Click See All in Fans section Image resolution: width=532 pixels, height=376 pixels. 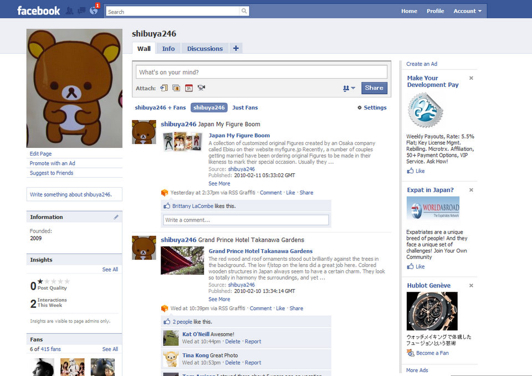[x=110, y=349]
